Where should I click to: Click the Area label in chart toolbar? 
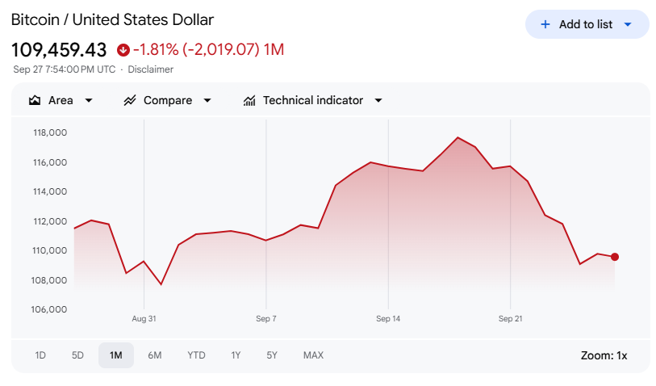coord(61,100)
